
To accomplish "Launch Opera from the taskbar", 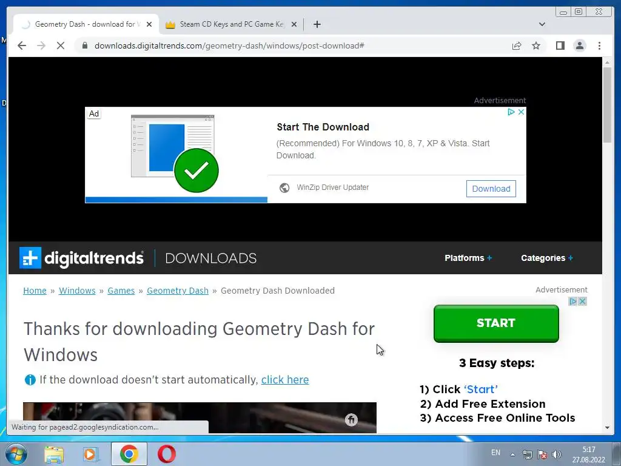I will (x=167, y=454).
